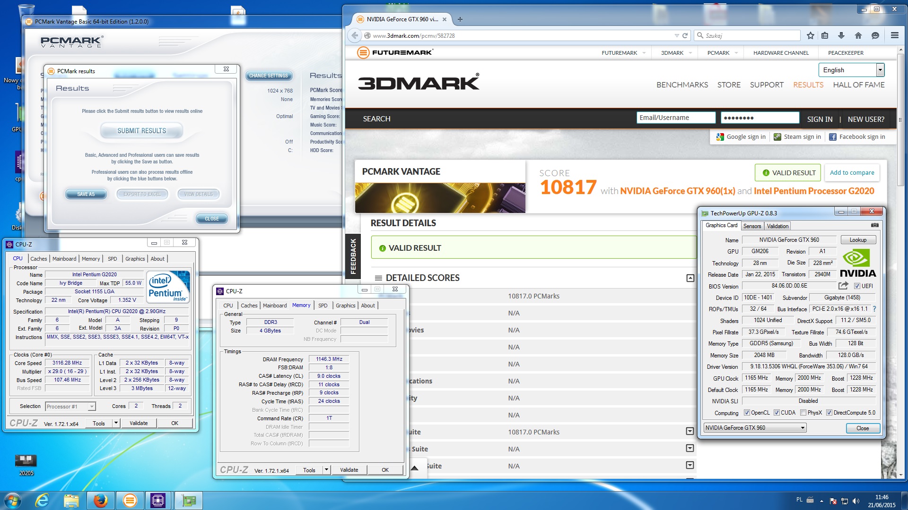The image size is (908, 510).
Task: Click the password field on 3DMark
Action: click(x=760, y=118)
